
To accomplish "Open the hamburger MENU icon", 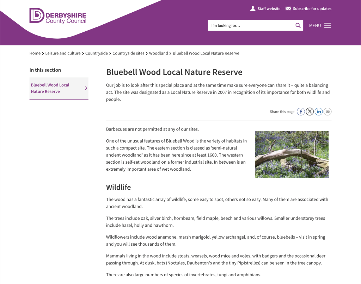I will (x=328, y=25).
